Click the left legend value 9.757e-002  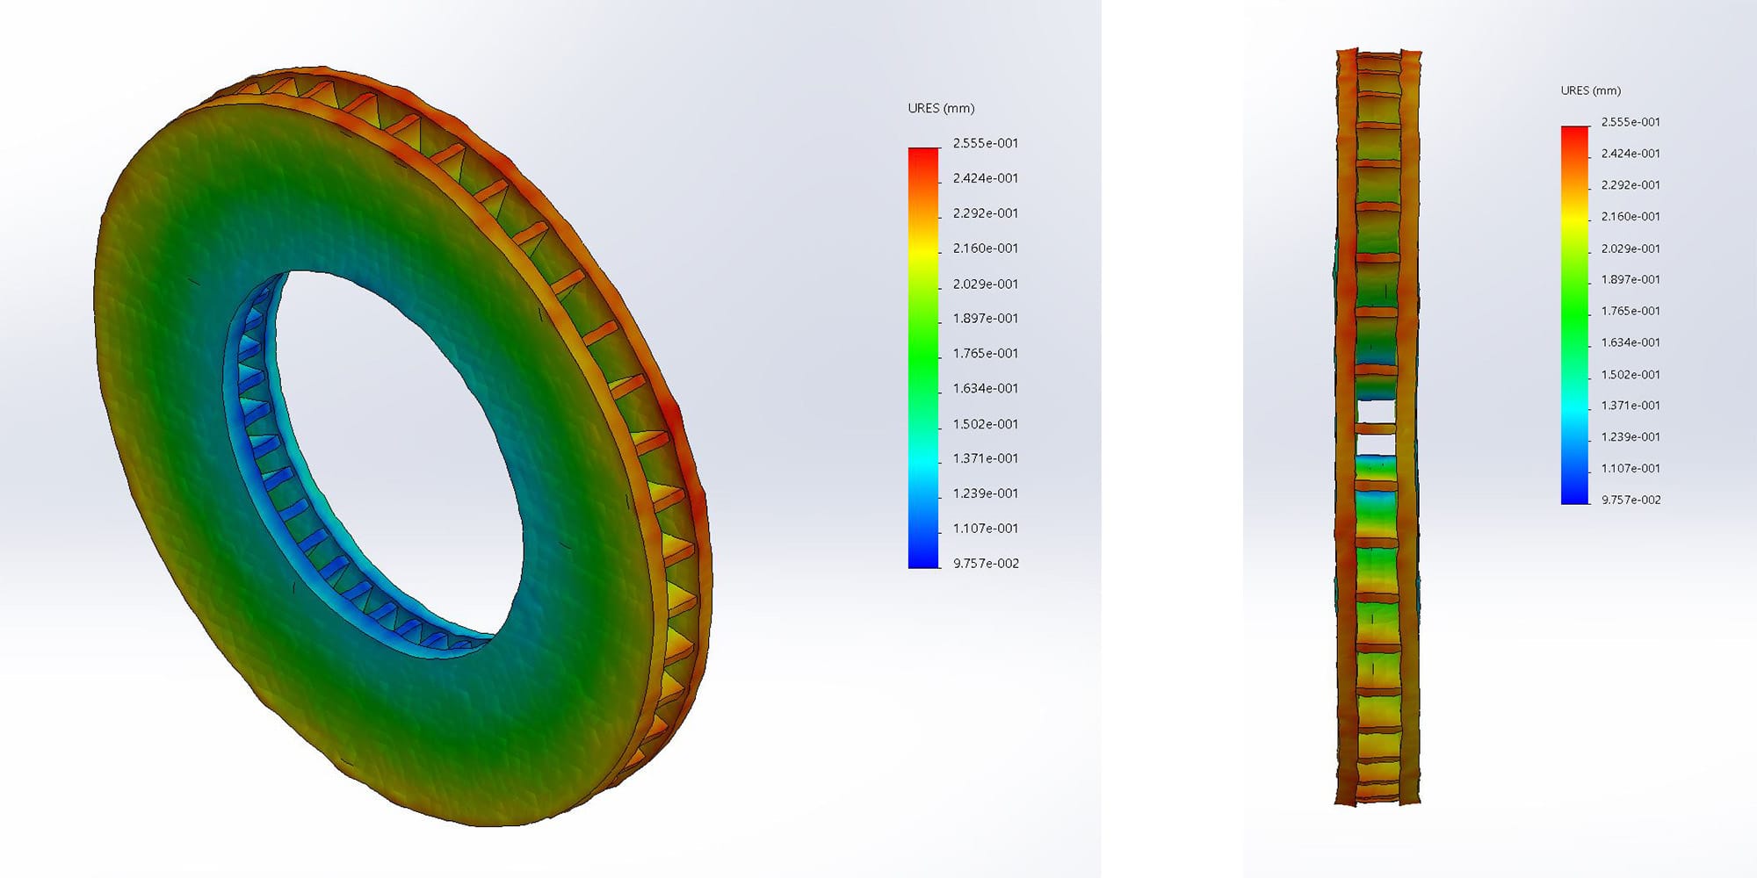click(986, 564)
